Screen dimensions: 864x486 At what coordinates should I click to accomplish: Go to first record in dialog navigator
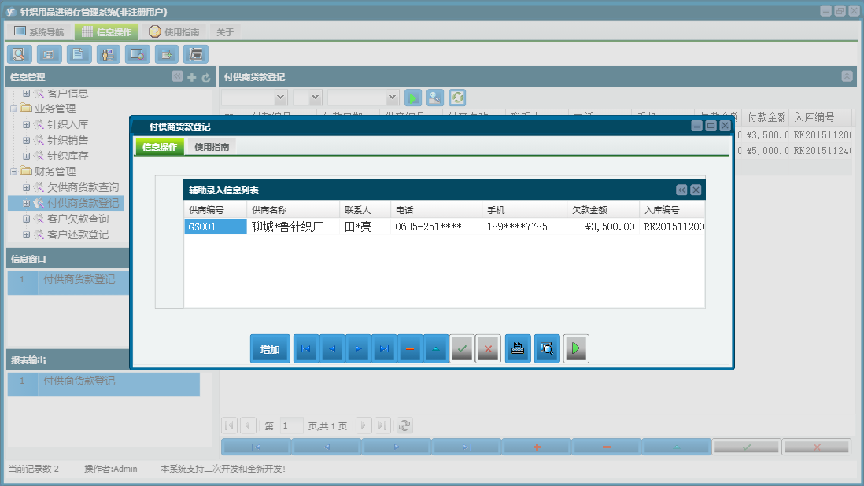[306, 348]
